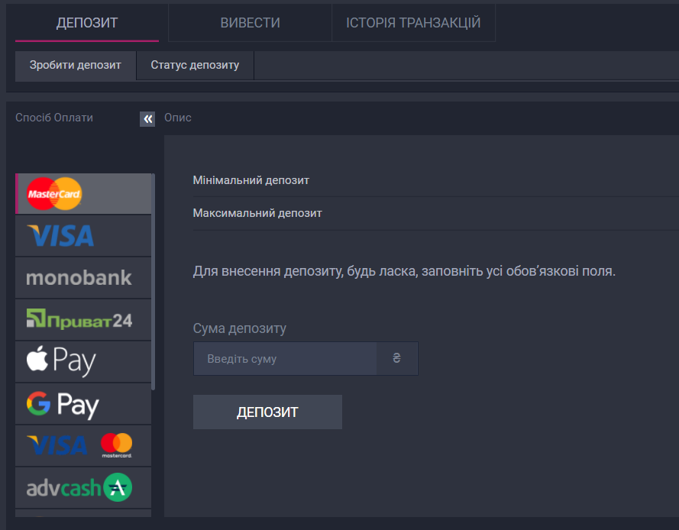679x530 pixels.
Task: Click the Введіть суму input field
Action: [285, 358]
